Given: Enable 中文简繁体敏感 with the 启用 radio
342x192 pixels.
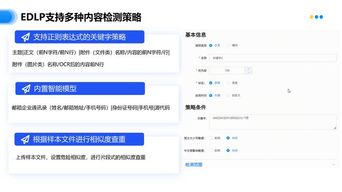Looking at the screenshot, I should 211,150.
